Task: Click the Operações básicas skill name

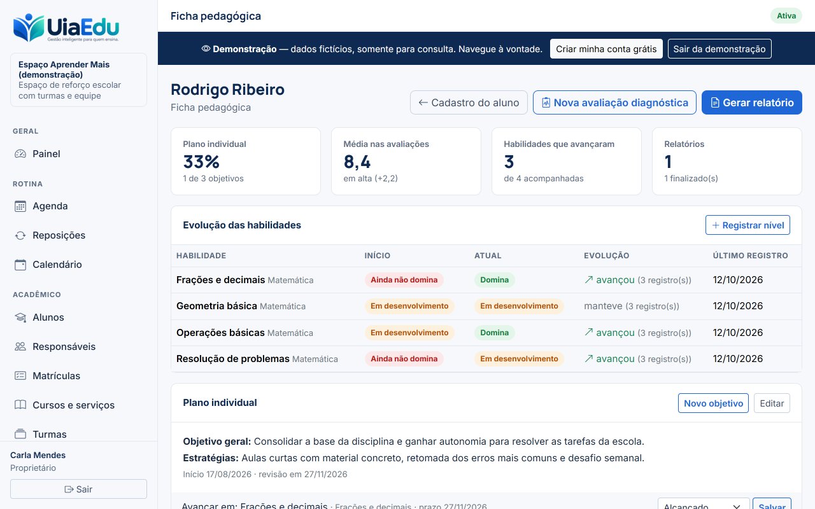Action: [220, 333]
